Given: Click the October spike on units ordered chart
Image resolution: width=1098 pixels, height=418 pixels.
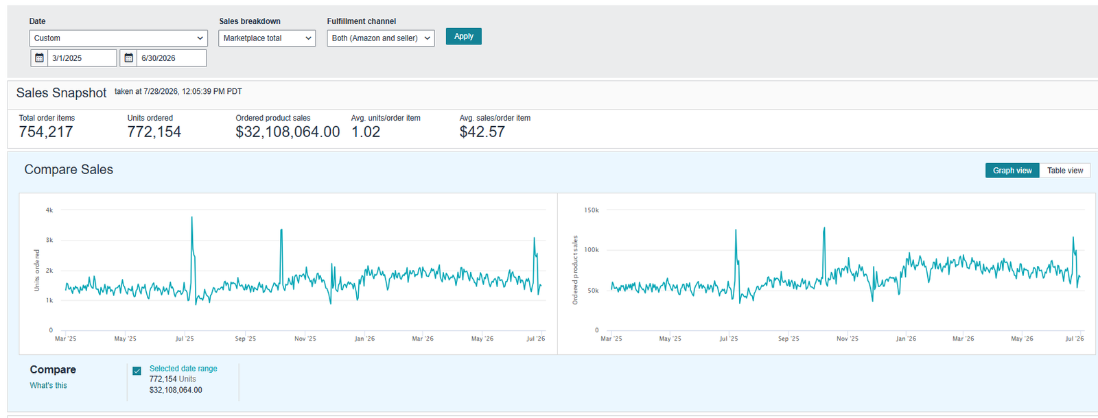Looking at the screenshot, I should (x=281, y=230).
